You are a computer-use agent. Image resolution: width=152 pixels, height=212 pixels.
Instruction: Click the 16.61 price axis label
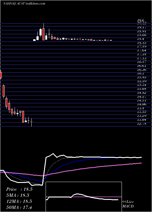pos(142,66)
